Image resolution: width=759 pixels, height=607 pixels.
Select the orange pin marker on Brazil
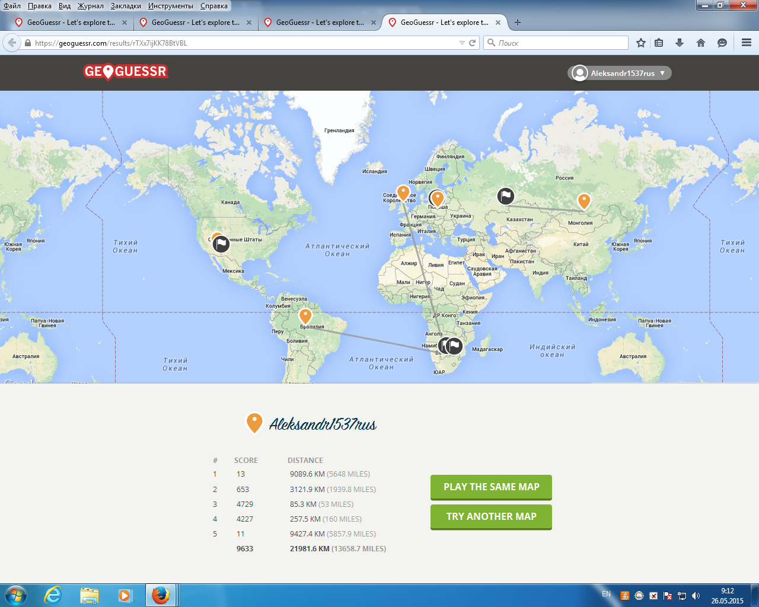coord(306,315)
